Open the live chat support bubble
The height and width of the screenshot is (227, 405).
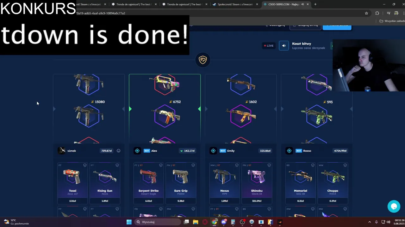[394, 207]
